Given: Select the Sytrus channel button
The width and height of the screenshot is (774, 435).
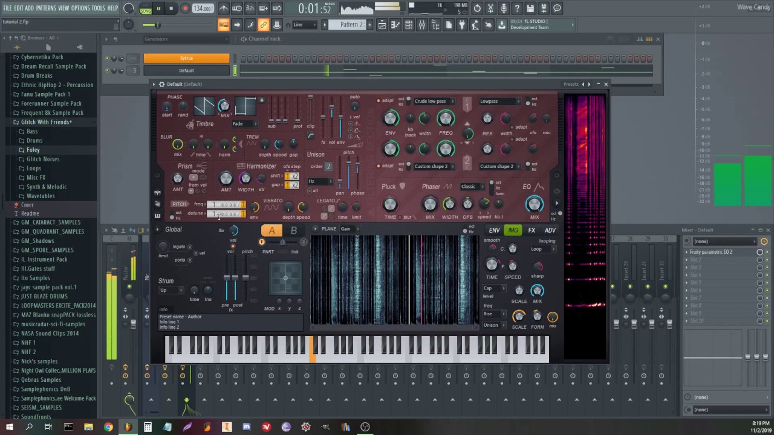Looking at the screenshot, I should click(x=186, y=59).
